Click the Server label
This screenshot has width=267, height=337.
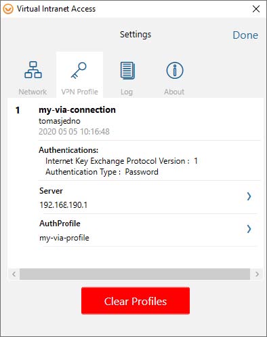[x=51, y=191]
